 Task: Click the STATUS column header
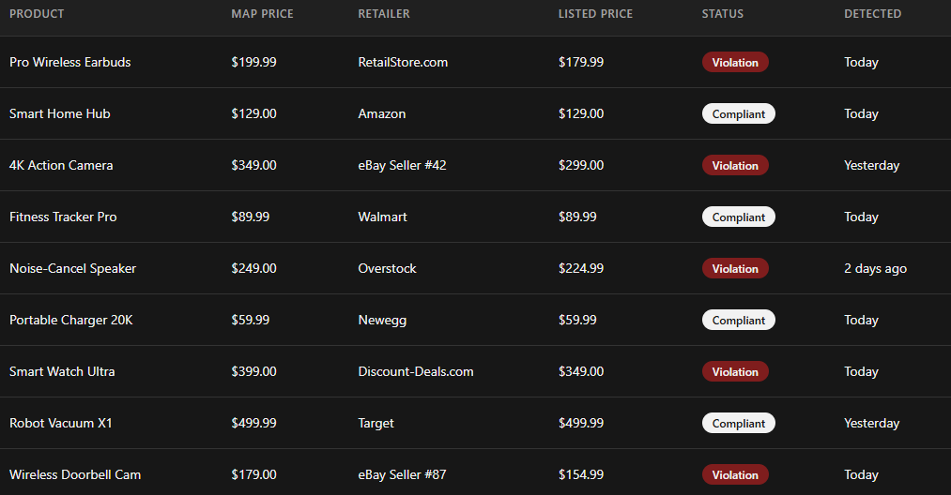722,14
